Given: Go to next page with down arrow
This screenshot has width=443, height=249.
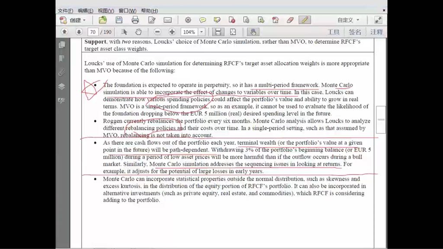Looking at the screenshot, I should (79, 32).
